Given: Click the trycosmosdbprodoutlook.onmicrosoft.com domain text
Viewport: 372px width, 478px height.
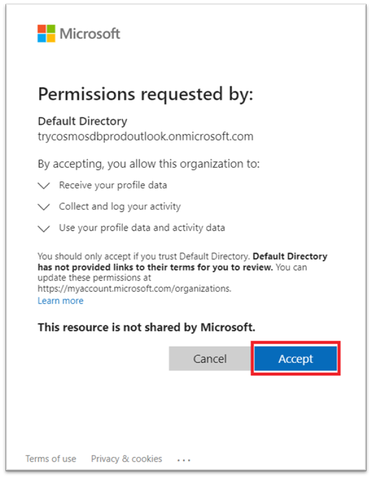Looking at the screenshot, I should pyautogui.click(x=145, y=136).
